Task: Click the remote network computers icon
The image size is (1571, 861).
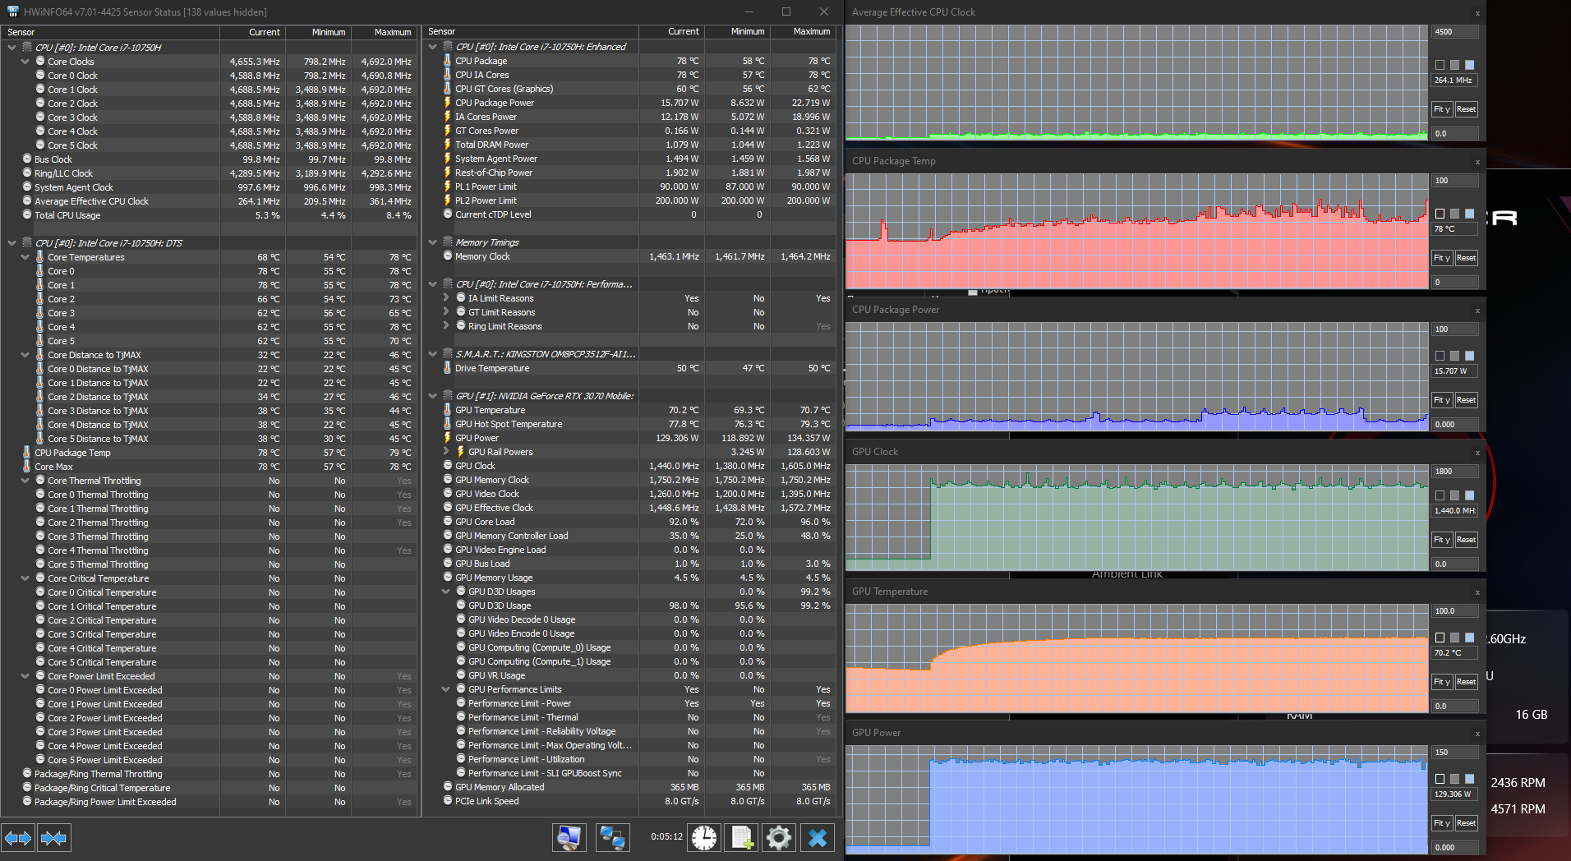Action: click(613, 838)
